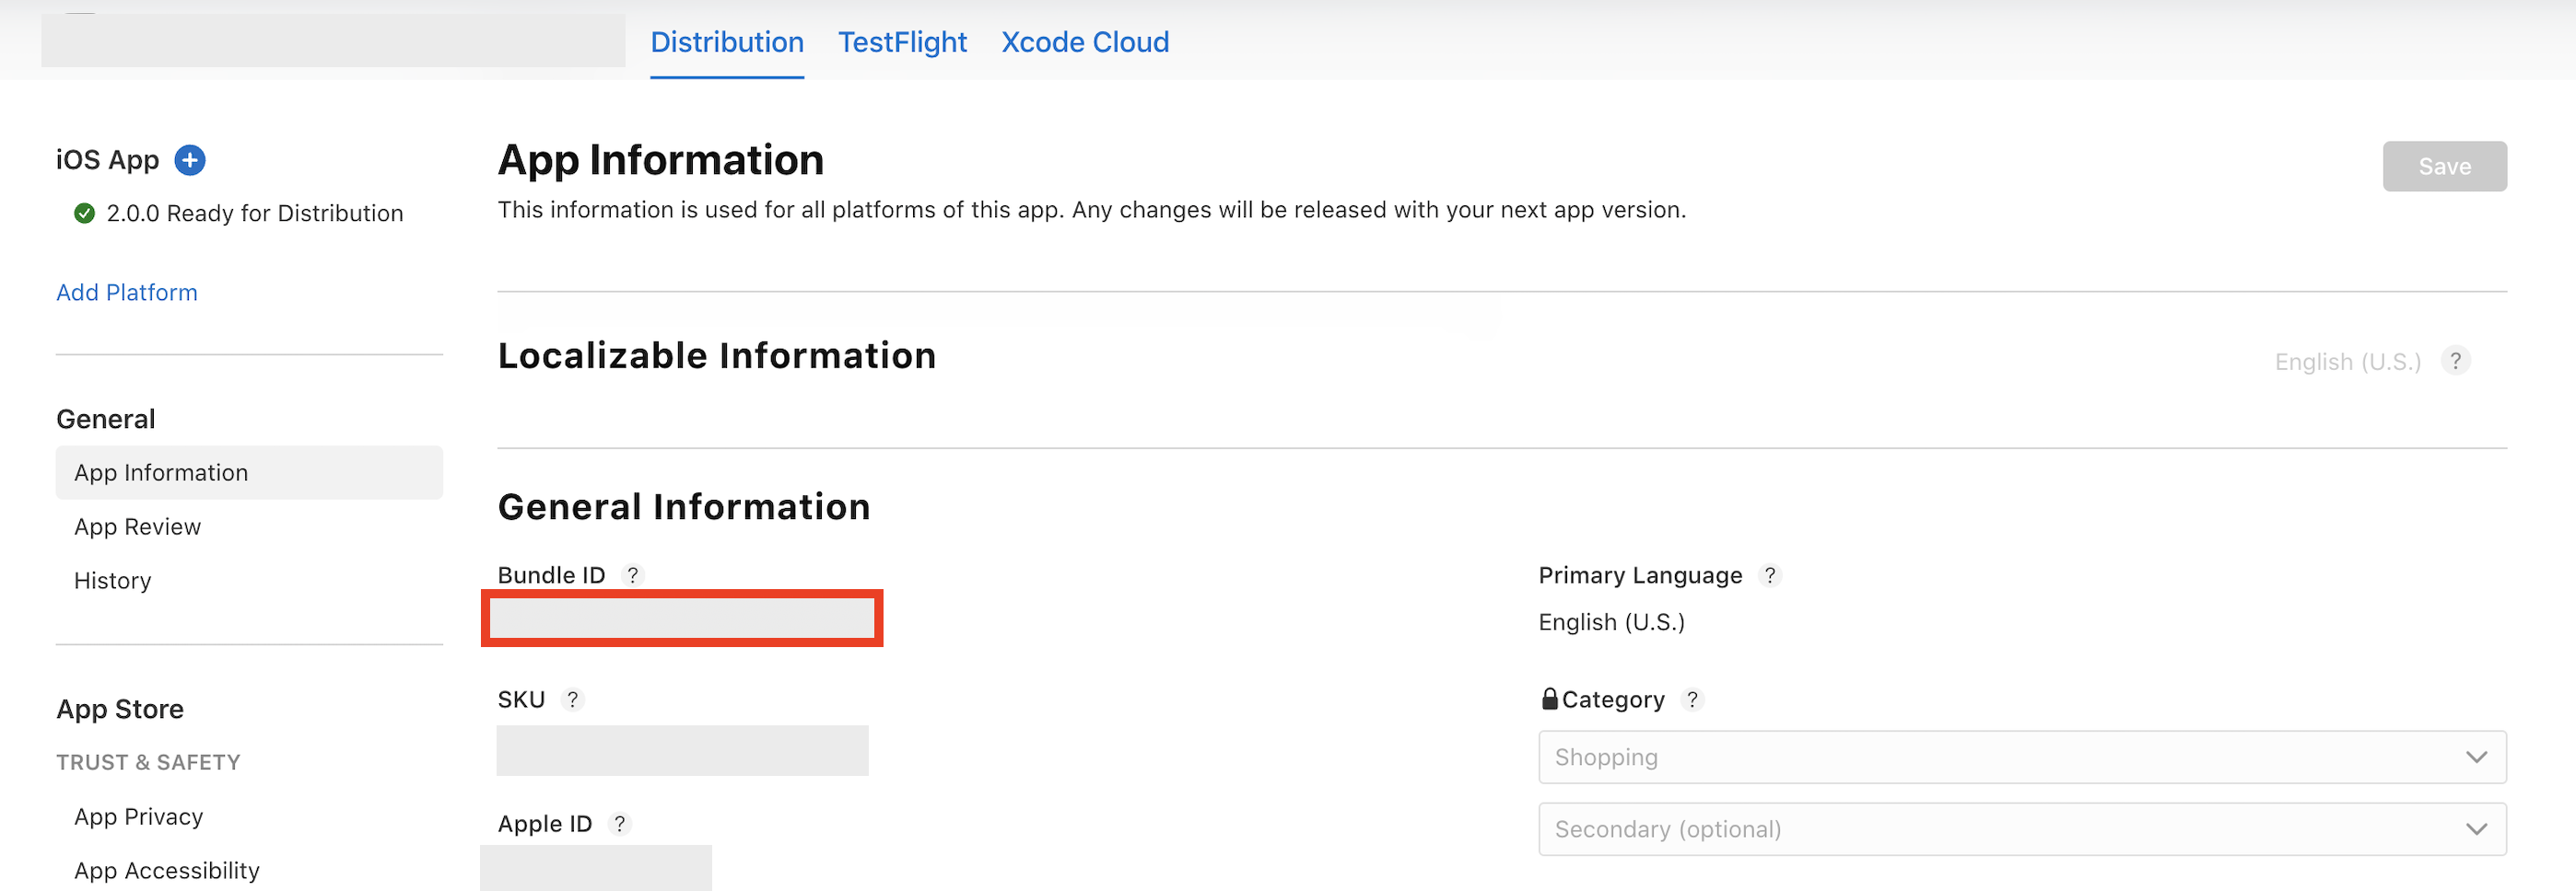Open the Shopping primary category dropdown
The image size is (2576, 891).
coord(2021,758)
